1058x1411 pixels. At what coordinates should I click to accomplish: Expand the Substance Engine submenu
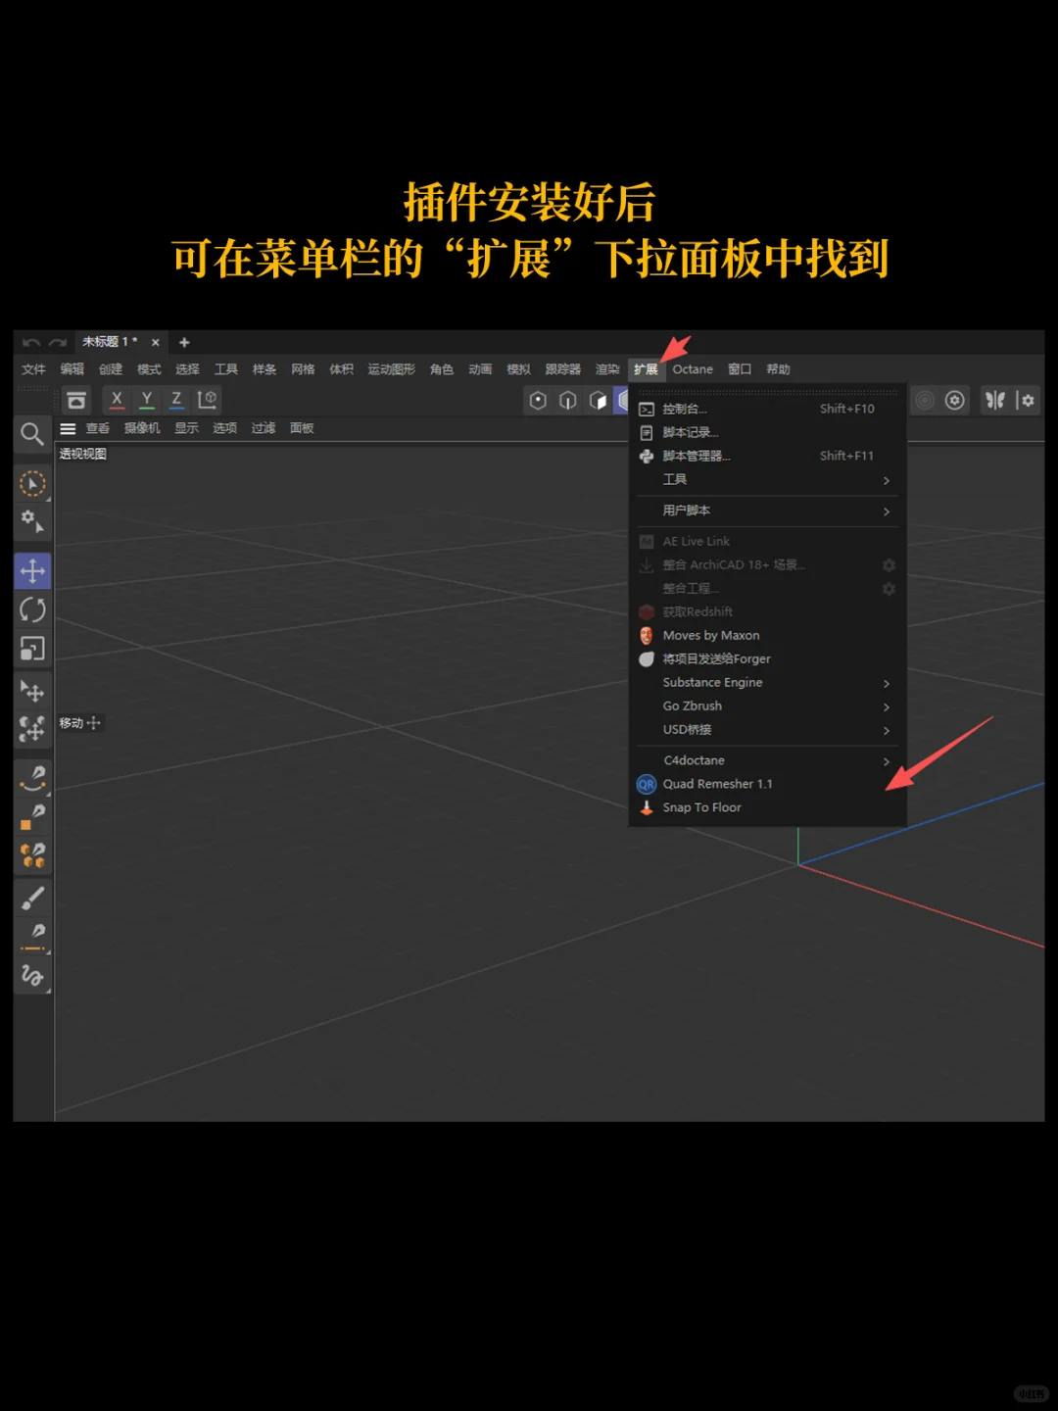711,682
